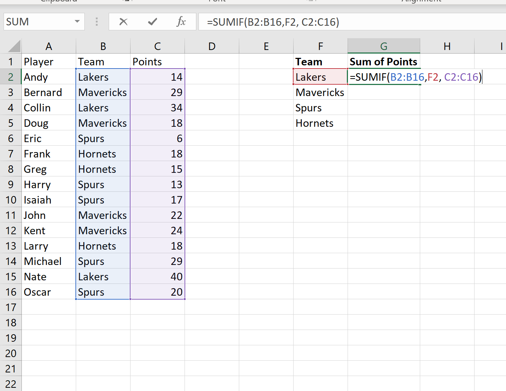Click cell B7 containing Hornets
Viewport: 506px width, 391px height.
pyautogui.click(x=103, y=154)
